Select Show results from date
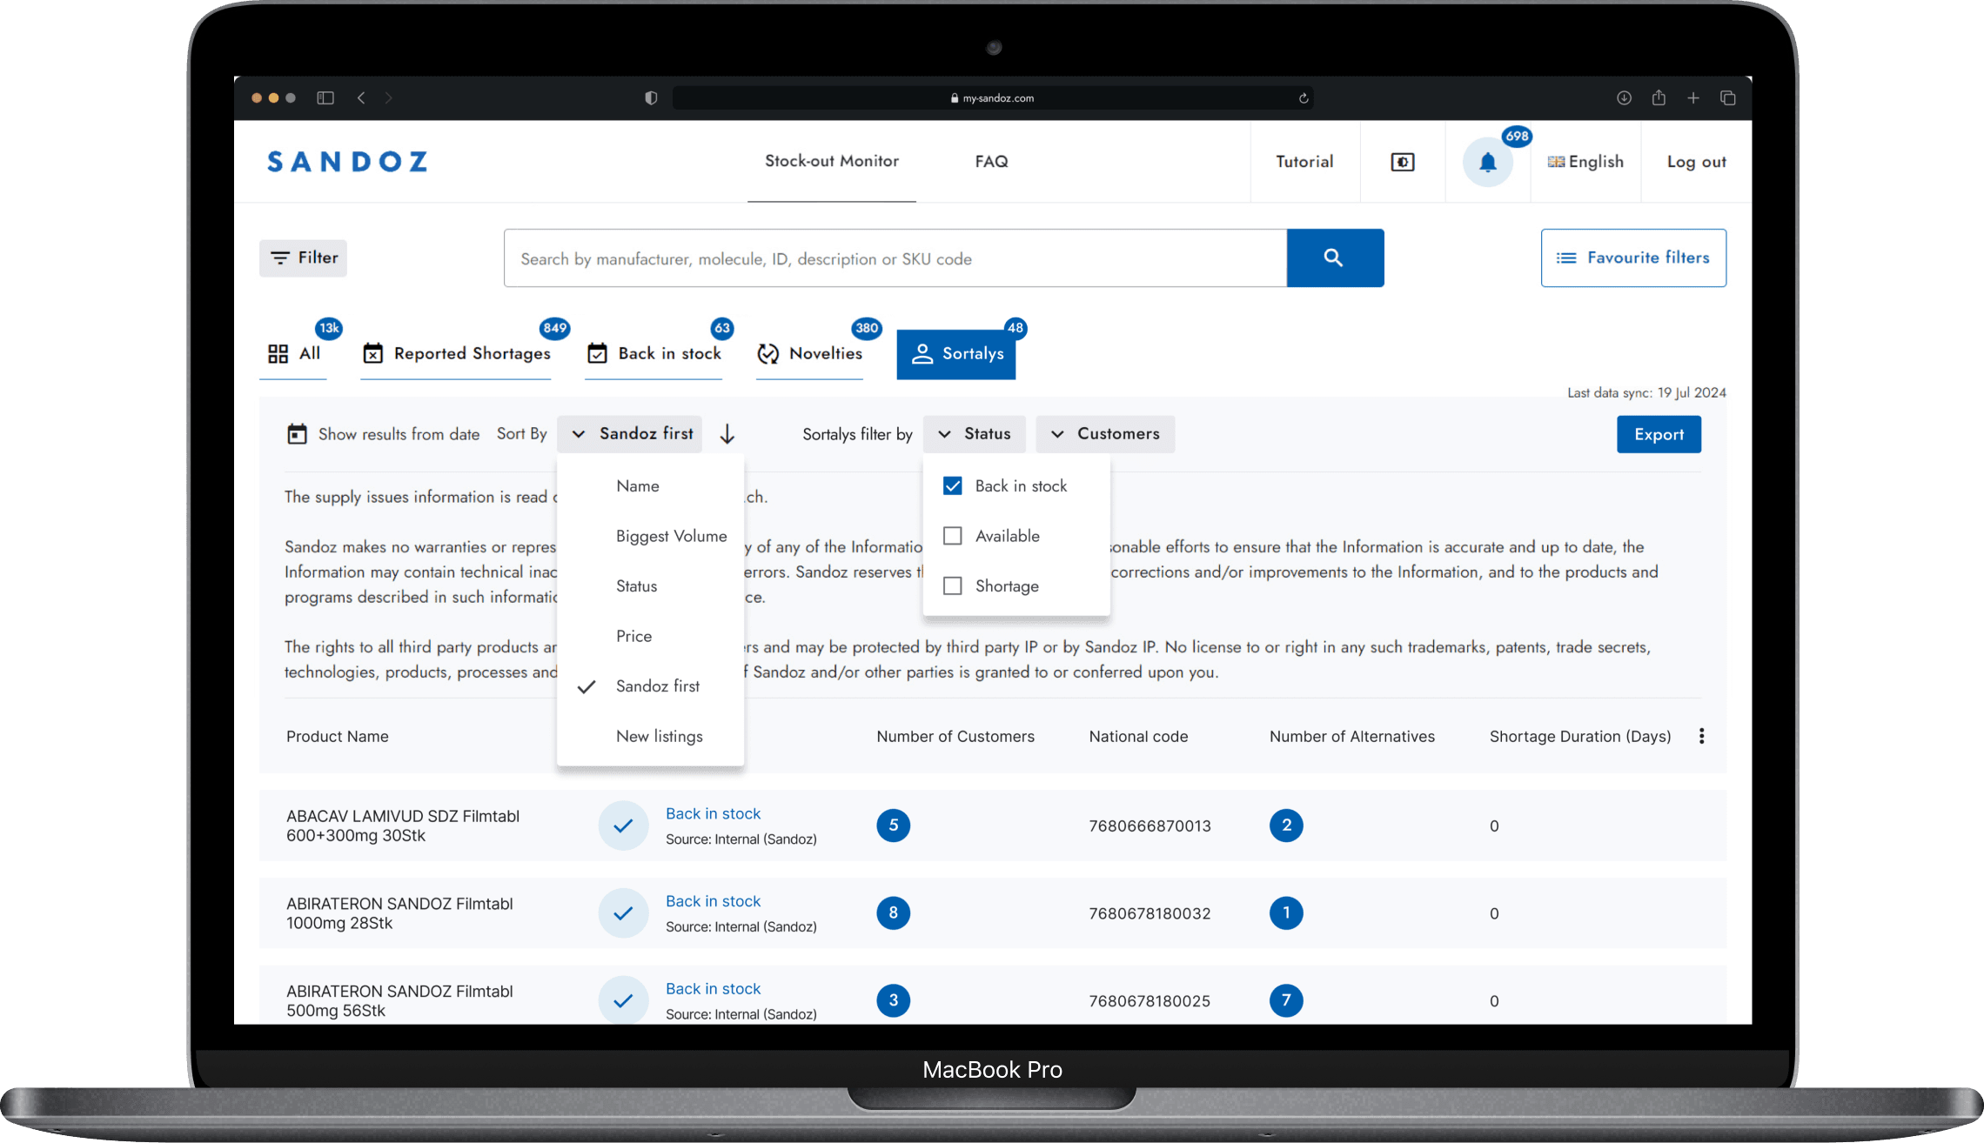The image size is (1984, 1143). click(x=384, y=434)
